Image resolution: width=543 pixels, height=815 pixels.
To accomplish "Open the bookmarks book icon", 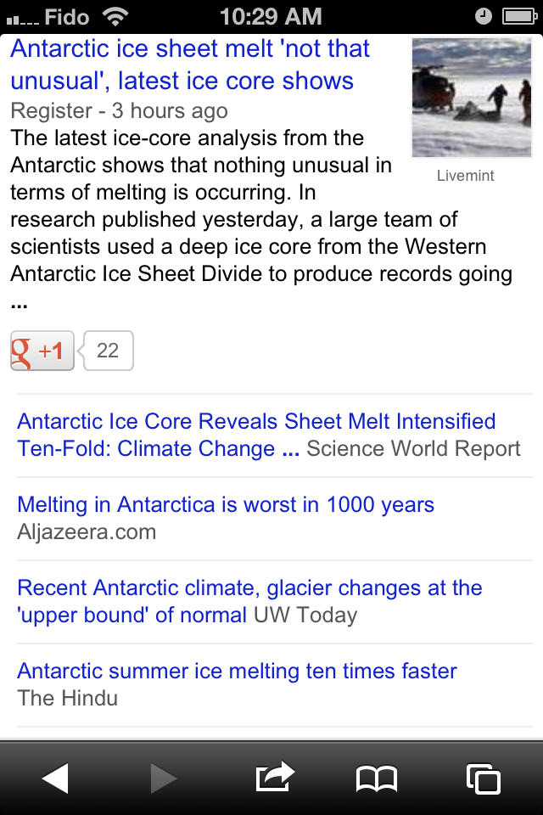I will pos(377,778).
